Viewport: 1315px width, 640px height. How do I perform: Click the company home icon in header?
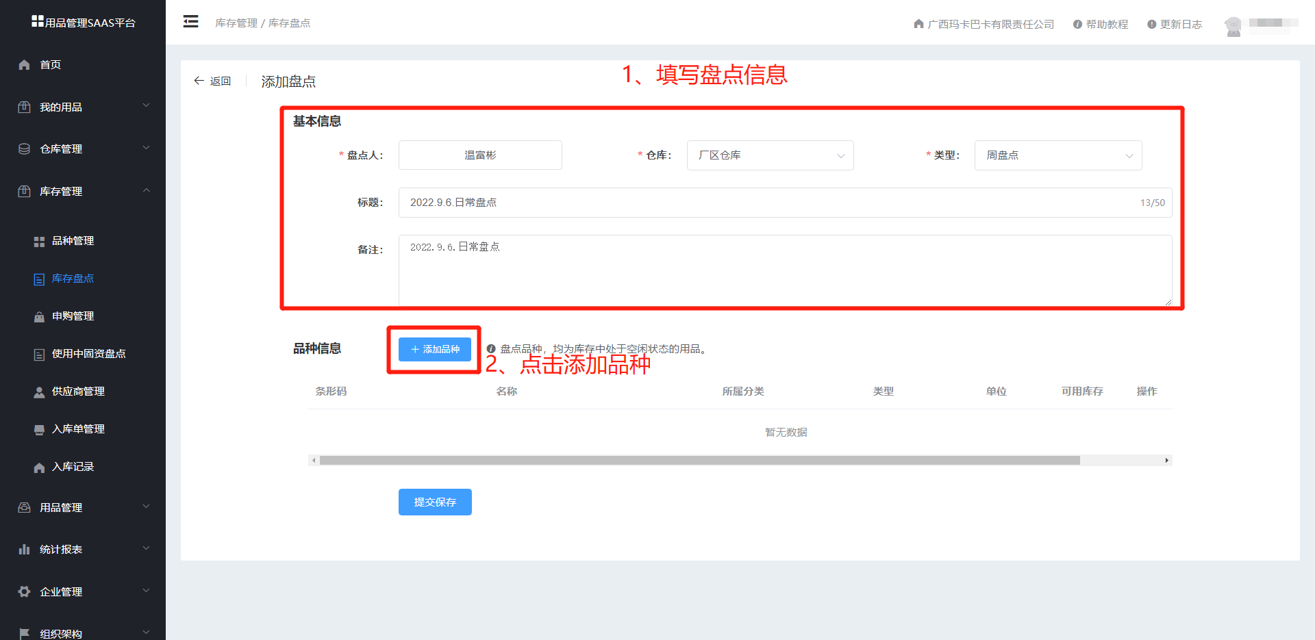[918, 24]
